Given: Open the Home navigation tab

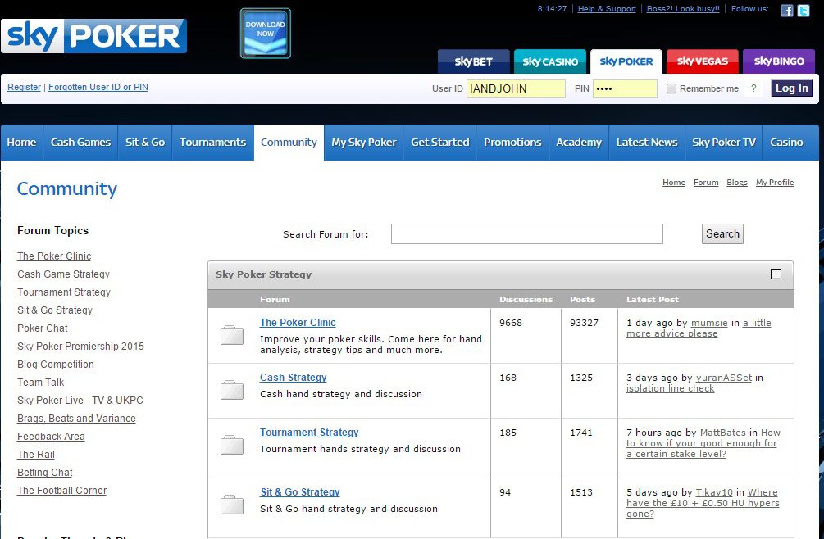Looking at the screenshot, I should (21, 143).
